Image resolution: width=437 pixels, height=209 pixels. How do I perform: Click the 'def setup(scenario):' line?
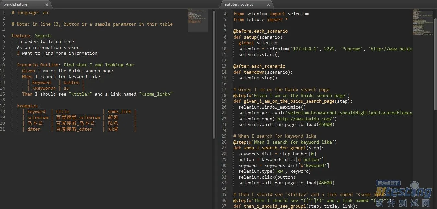pos(259,37)
